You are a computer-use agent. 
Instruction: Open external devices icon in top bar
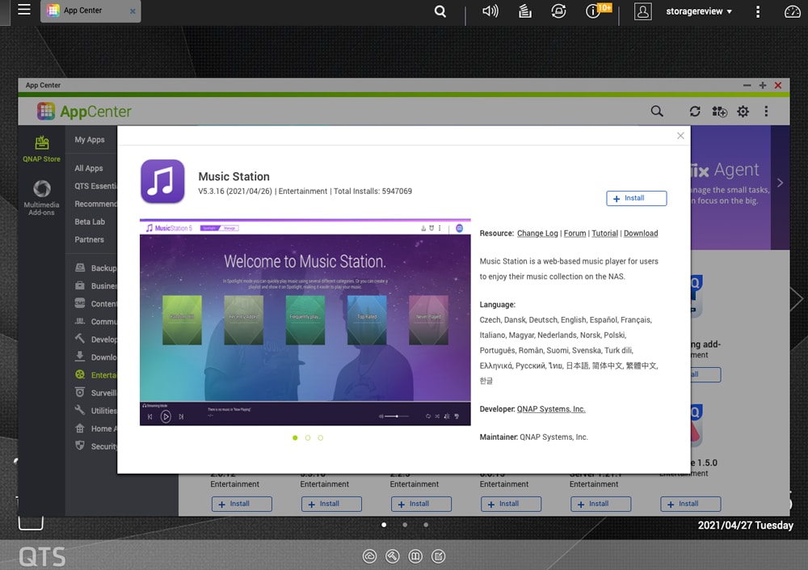click(558, 11)
